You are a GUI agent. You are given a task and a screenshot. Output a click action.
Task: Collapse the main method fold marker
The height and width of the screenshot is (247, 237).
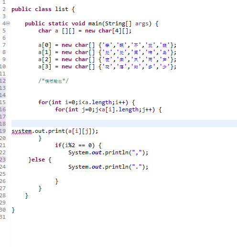pyautogui.click(x=8, y=23)
